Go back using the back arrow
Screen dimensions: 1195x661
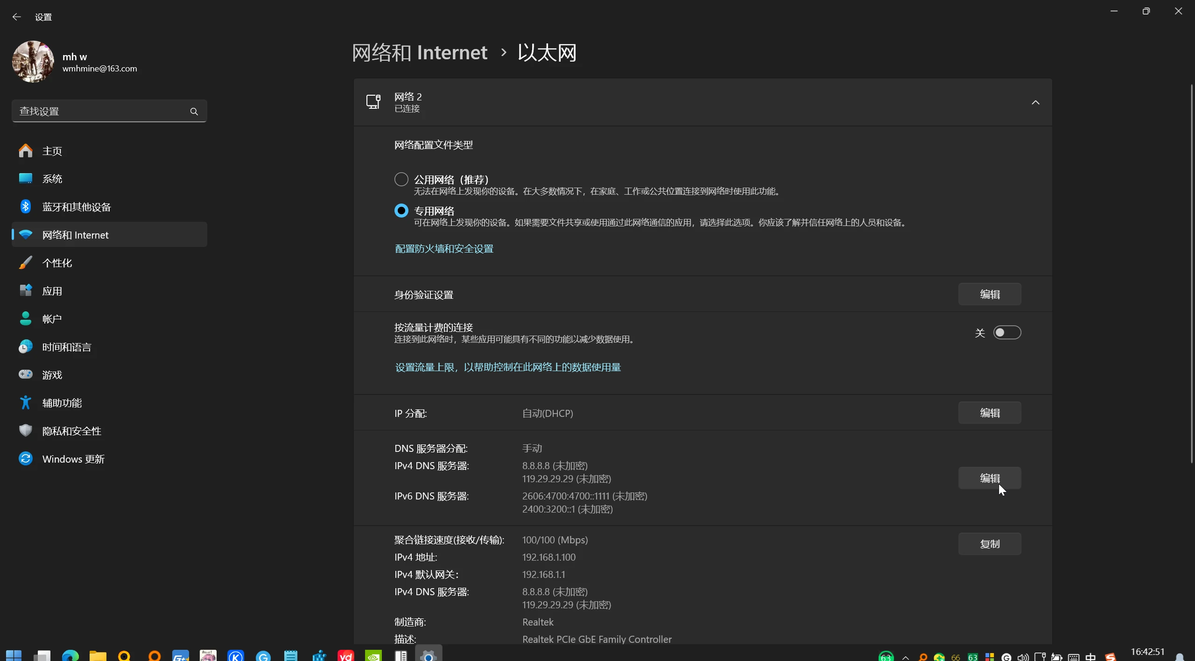point(17,16)
